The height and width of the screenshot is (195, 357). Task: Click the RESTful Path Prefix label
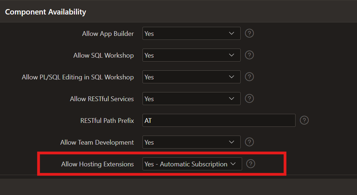pos(107,121)
